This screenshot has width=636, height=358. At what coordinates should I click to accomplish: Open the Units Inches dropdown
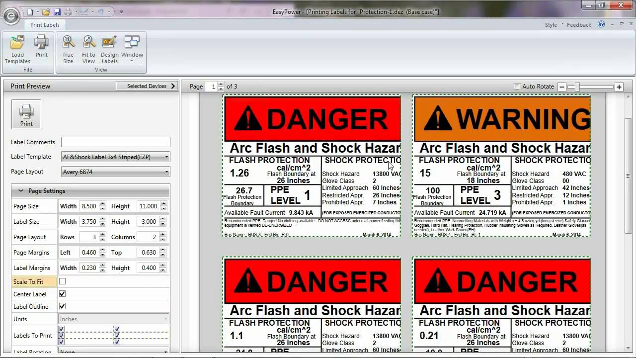coord(114,319)
